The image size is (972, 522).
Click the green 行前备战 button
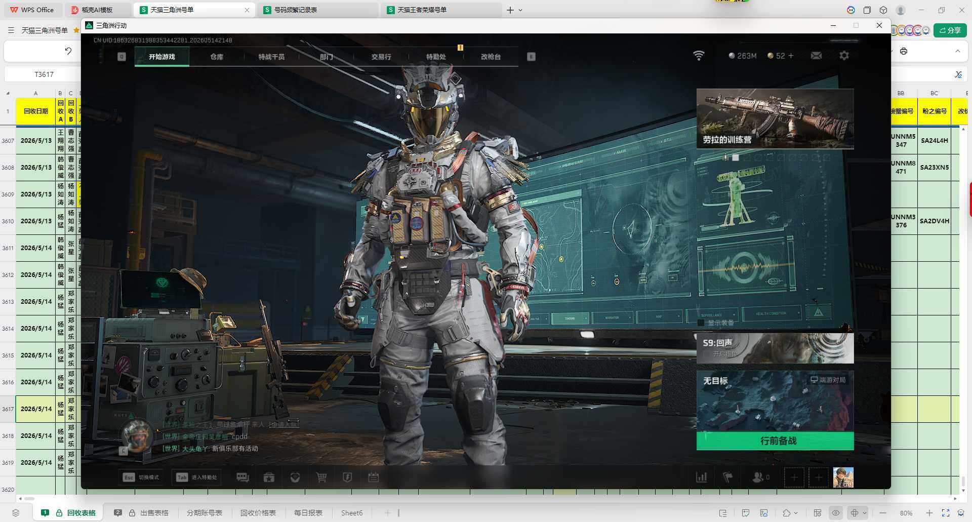tap(775, 441)
